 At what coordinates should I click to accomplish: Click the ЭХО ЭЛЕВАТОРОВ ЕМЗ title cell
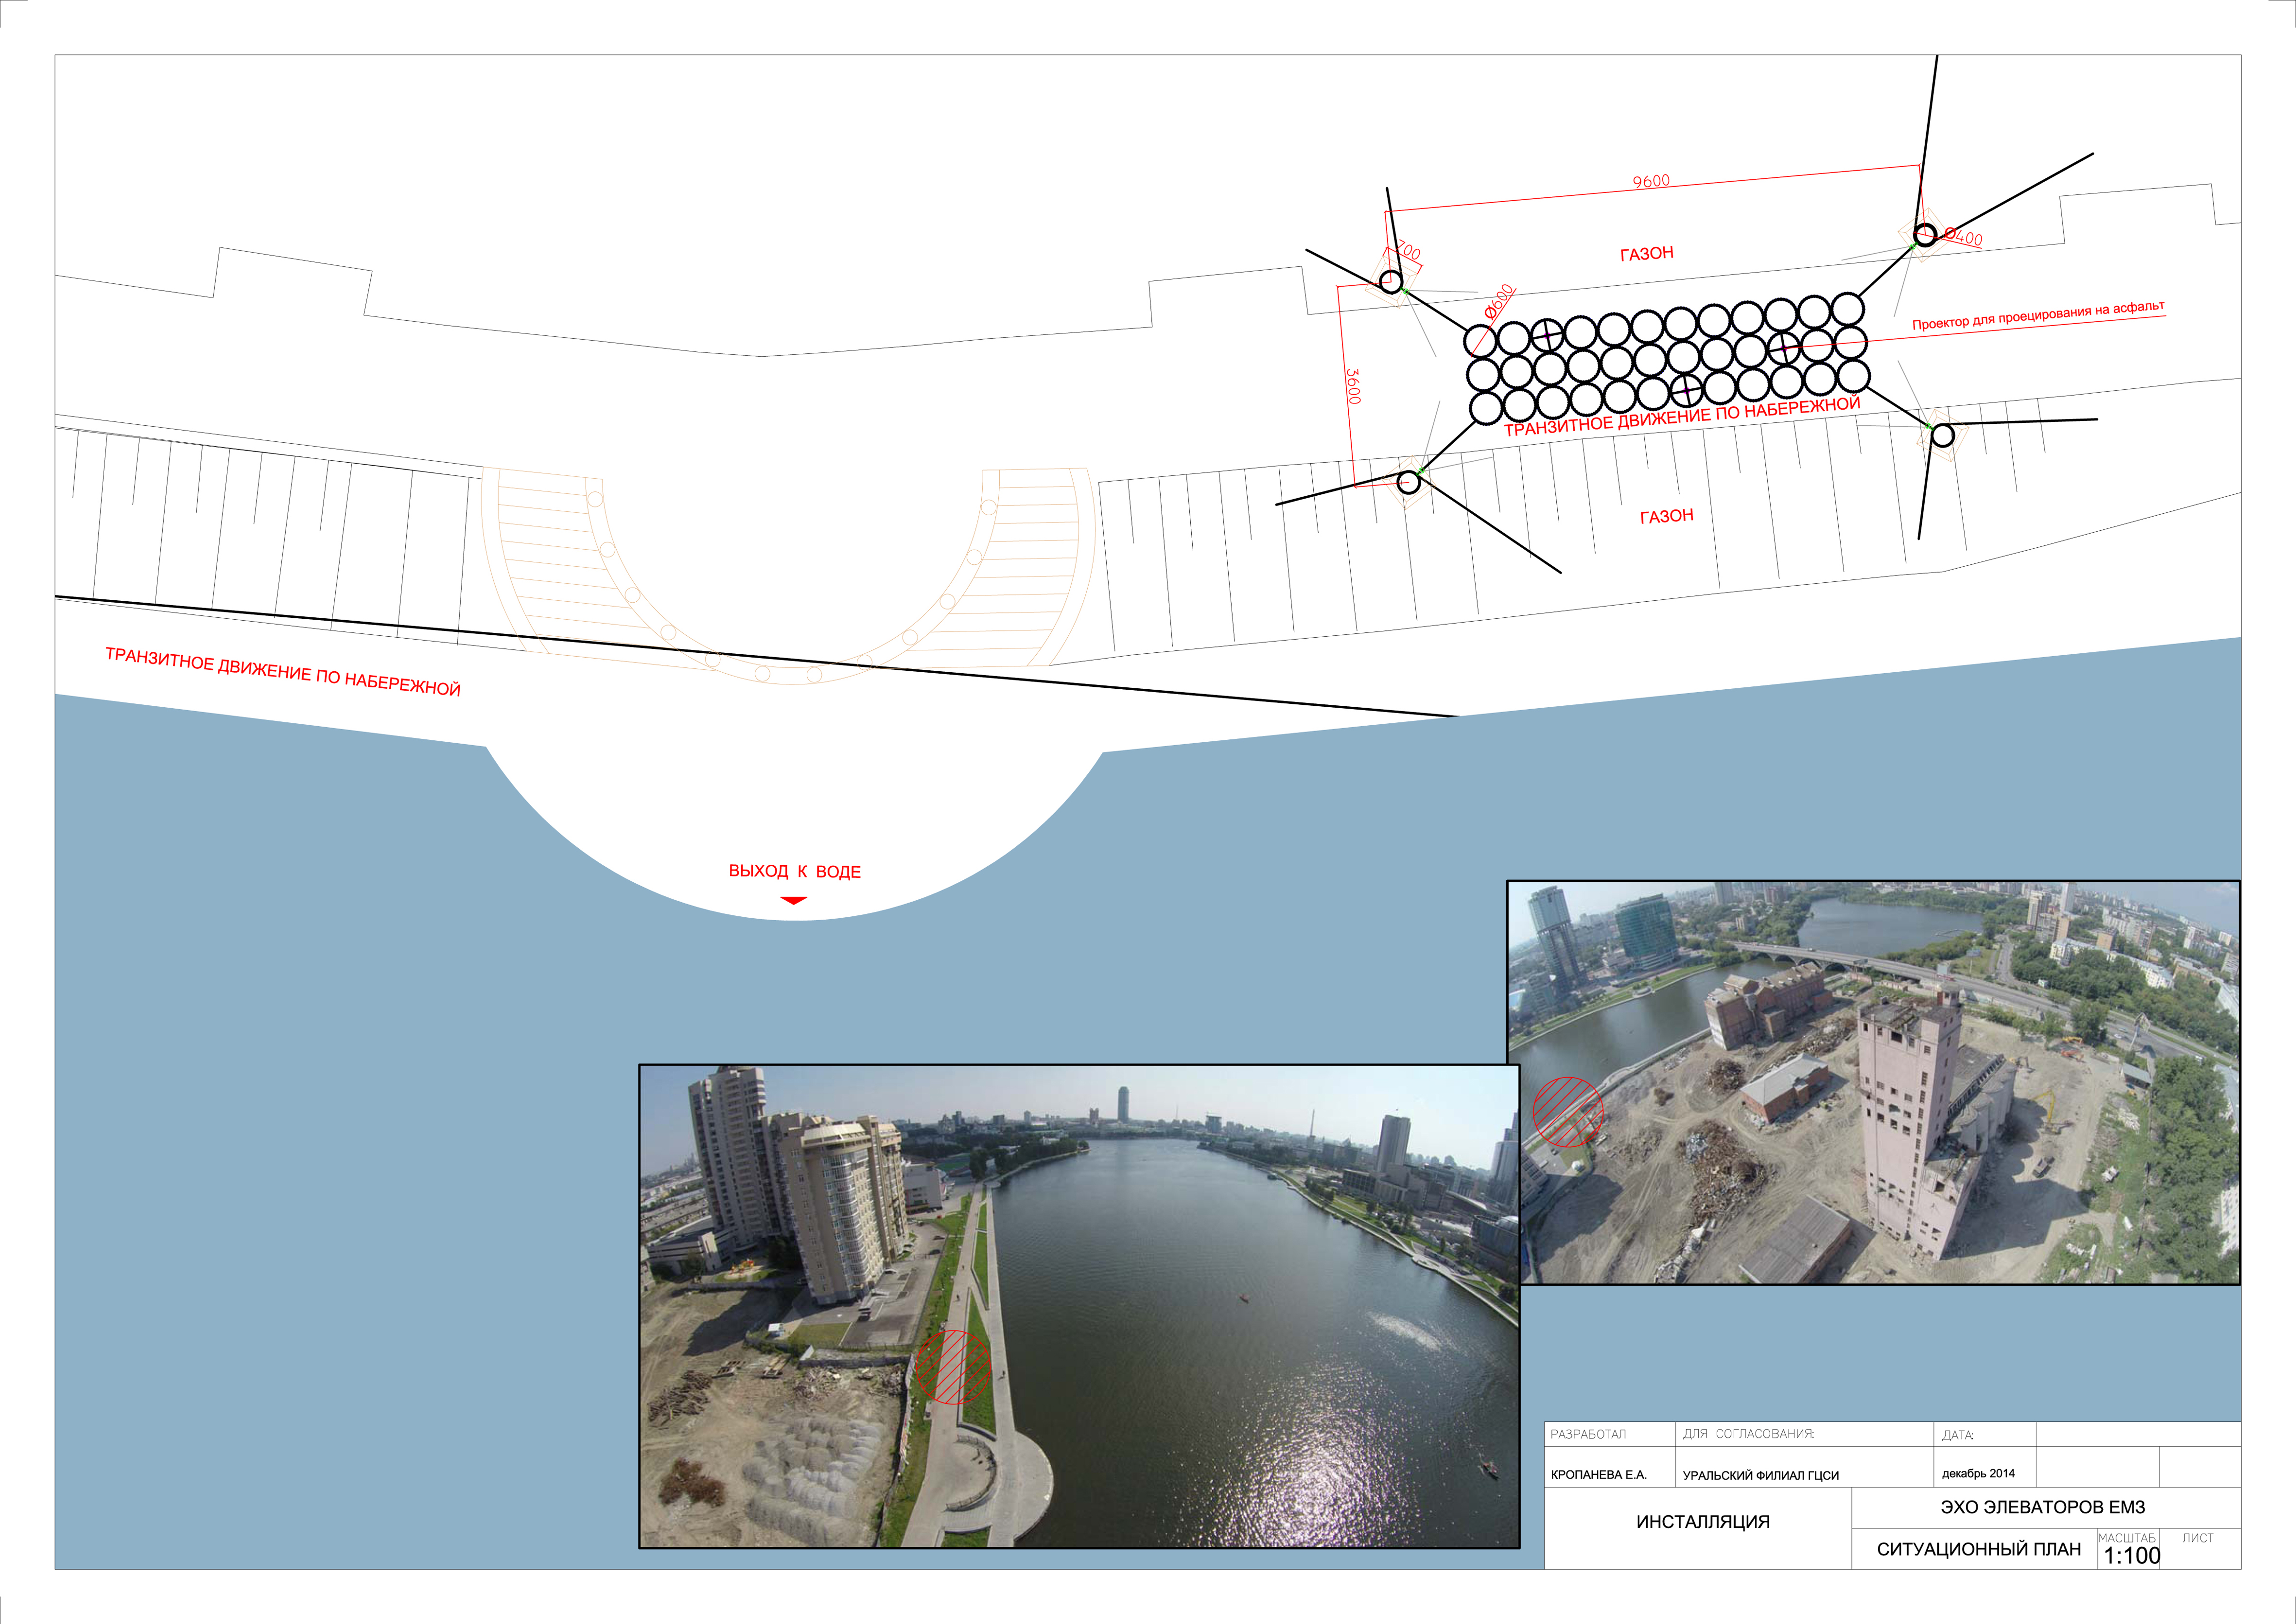pos(2042,1507)
